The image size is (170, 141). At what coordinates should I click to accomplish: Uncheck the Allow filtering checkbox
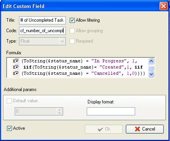click(x=72, y=20)
